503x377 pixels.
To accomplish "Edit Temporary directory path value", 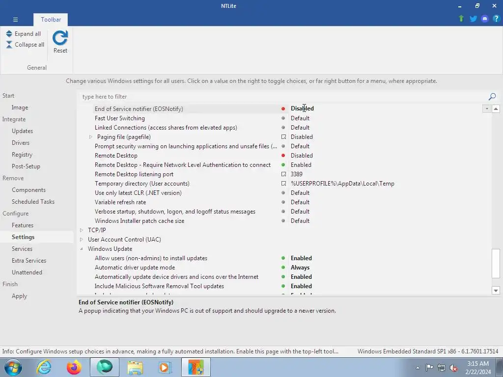I will (342, 184).
